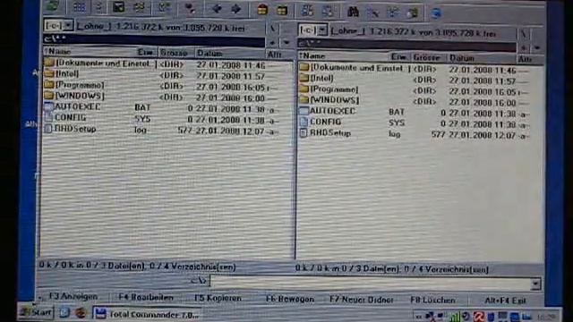This screenshot has width=573, height=322.
Task: Open the left panel drive [-c-] dropdown
Action: pos(69,25)
